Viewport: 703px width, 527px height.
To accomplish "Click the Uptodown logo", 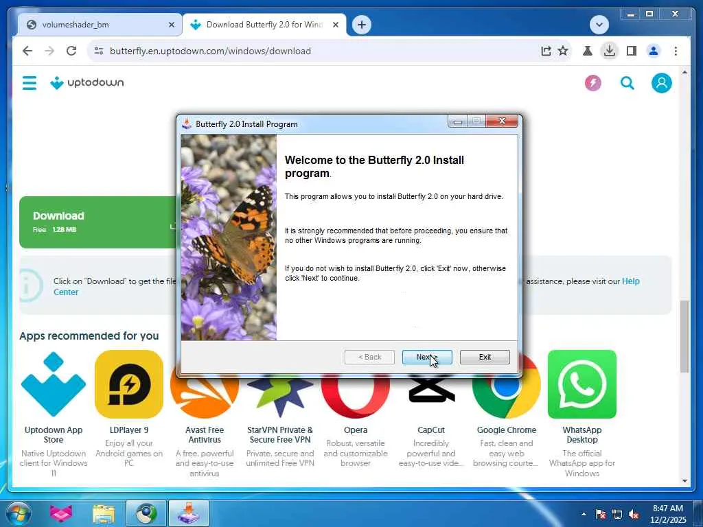I will (87, 83).
